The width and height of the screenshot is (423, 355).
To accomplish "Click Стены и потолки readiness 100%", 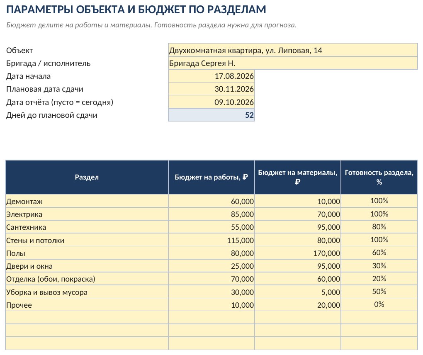I will click(x=379, y=240).
